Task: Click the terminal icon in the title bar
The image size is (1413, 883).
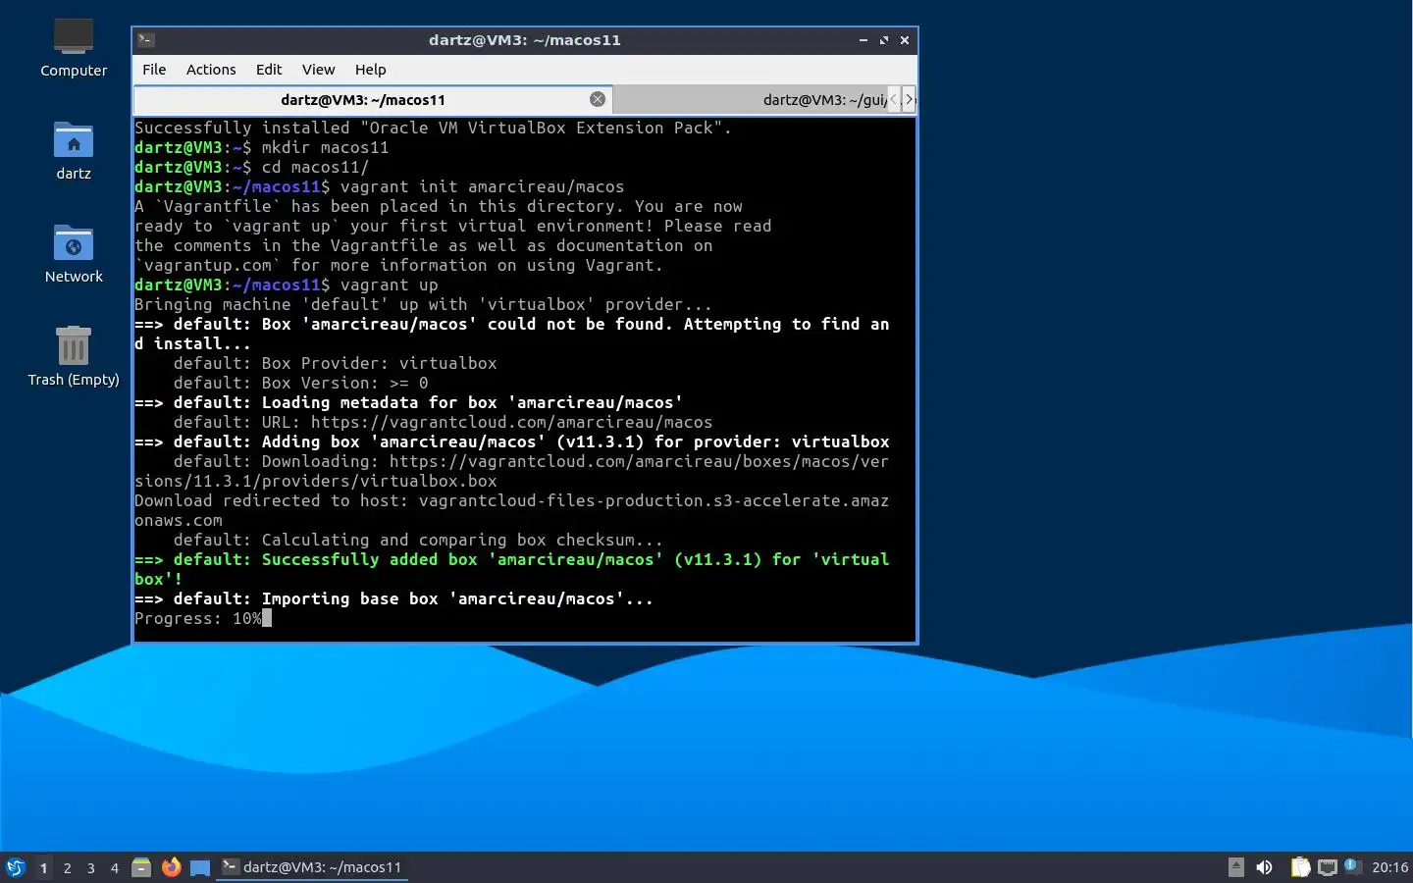Action: pos(146,40)
